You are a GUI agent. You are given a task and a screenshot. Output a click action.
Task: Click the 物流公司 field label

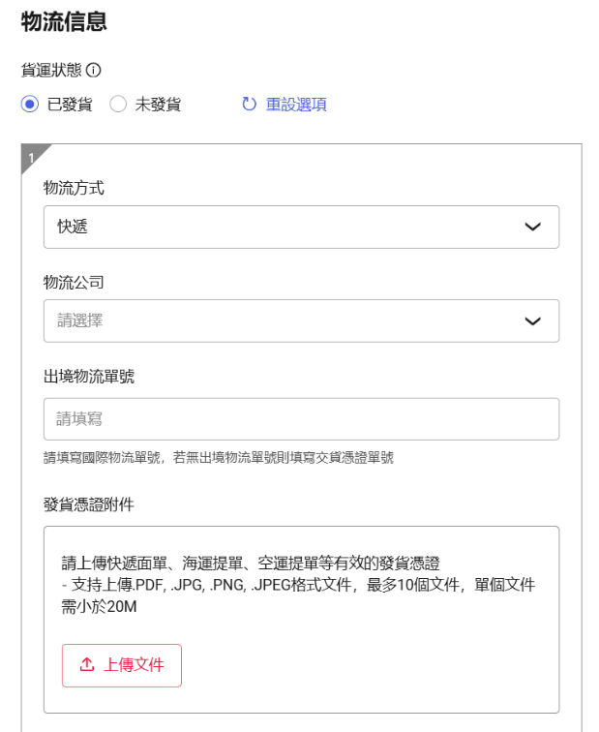(x=74, y=283)
